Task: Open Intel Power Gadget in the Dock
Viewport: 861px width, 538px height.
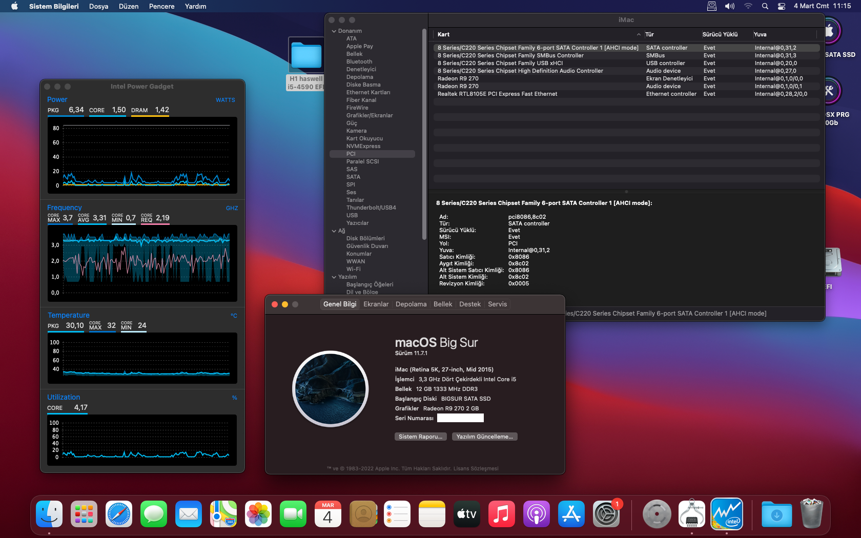Action: 726,514
